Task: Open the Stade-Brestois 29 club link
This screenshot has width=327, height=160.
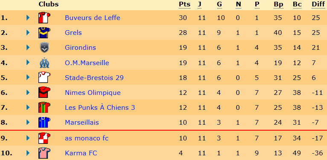Action: tap(94, 77)
